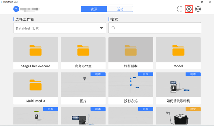The image size is (214, 126).
Task: Open the 商务办公室 folder icon
Action: (x=83, y=50)
